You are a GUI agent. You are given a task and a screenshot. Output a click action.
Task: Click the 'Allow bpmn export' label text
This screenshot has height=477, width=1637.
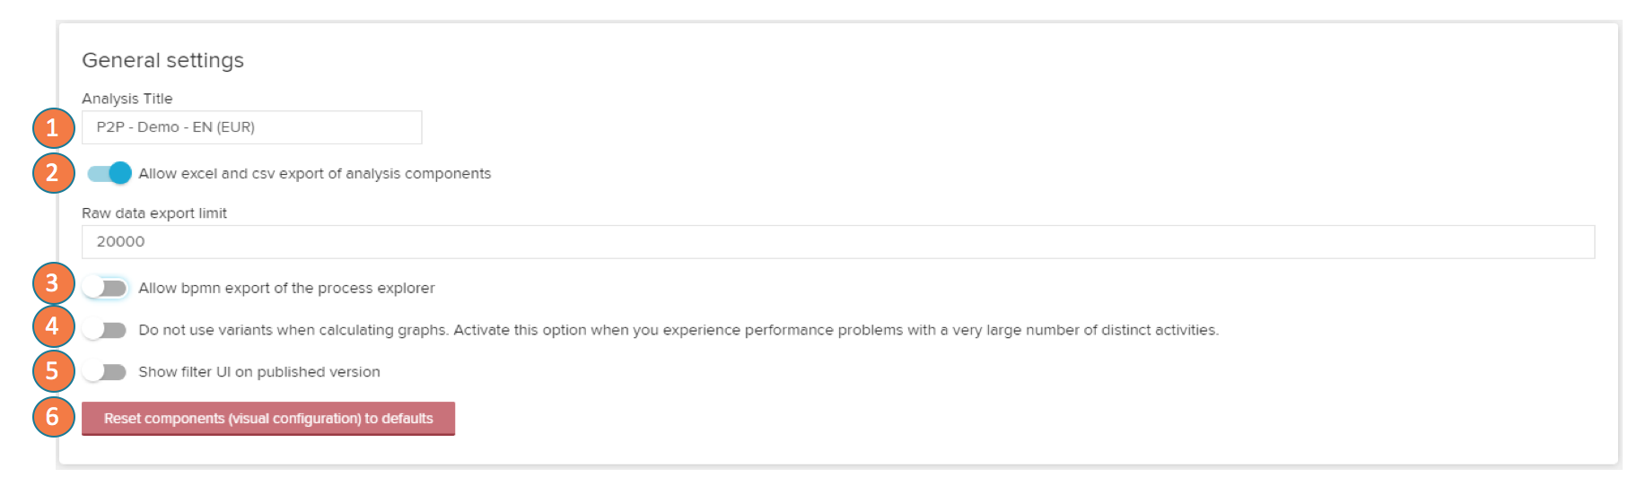pos(286,288)
